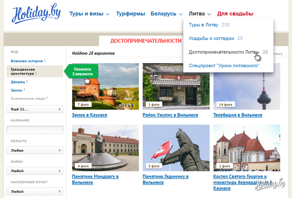Open the Туры и визы dropdown menu
This screenshot has width=292, height=198.
click(x=89, y=14)
